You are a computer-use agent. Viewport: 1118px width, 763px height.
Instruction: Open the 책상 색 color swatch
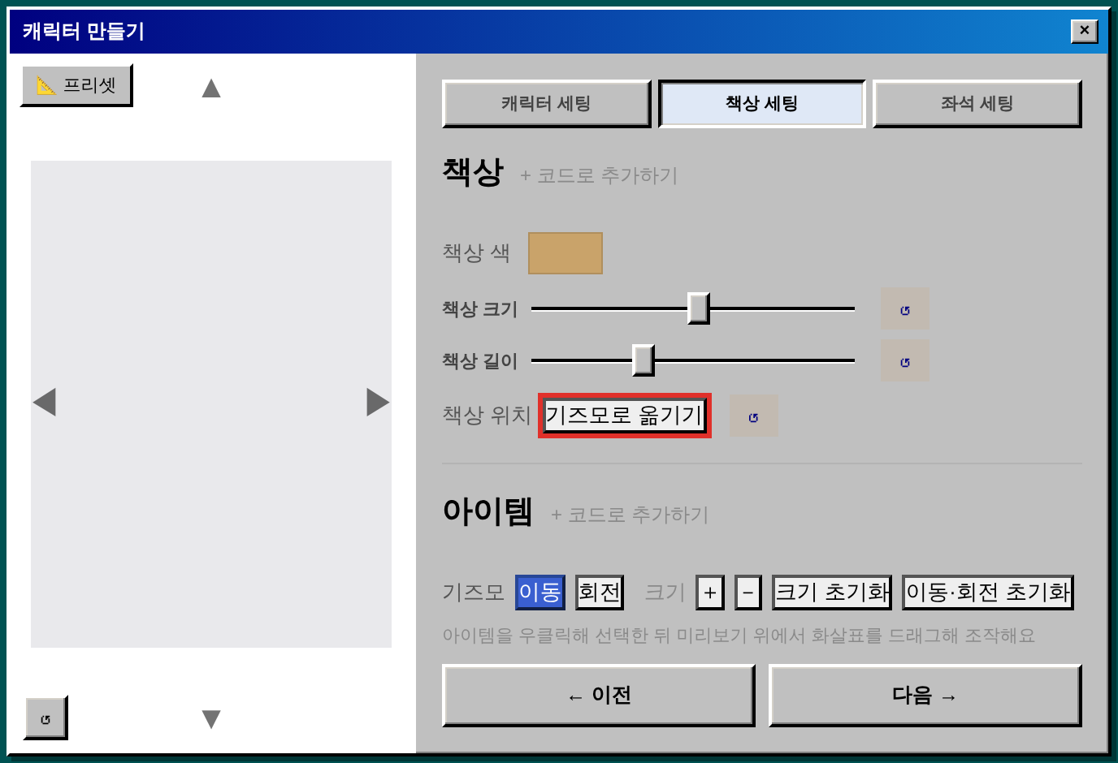pyautogui.click(x=565, y=253)
